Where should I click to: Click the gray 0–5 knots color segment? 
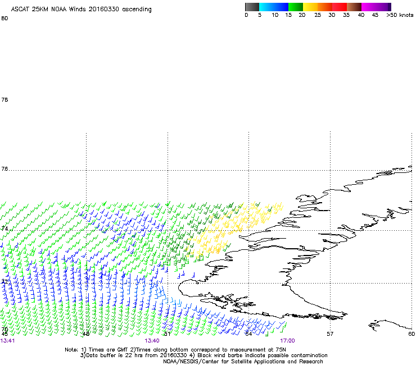[x=252, y=7]
